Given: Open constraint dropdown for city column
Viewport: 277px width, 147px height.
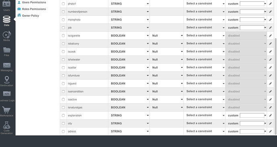Looking at the screenshot, I should click(205, 123).
